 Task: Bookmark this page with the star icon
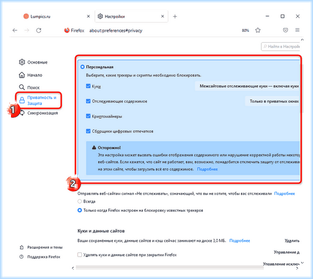tap(258, 30)
